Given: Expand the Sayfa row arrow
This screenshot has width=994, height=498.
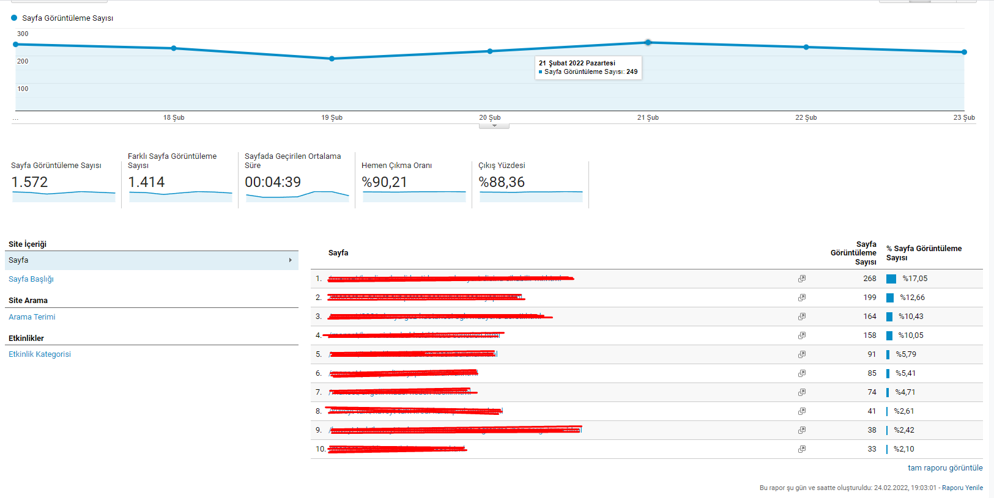Looking at the screenshot, I should 290,260.
